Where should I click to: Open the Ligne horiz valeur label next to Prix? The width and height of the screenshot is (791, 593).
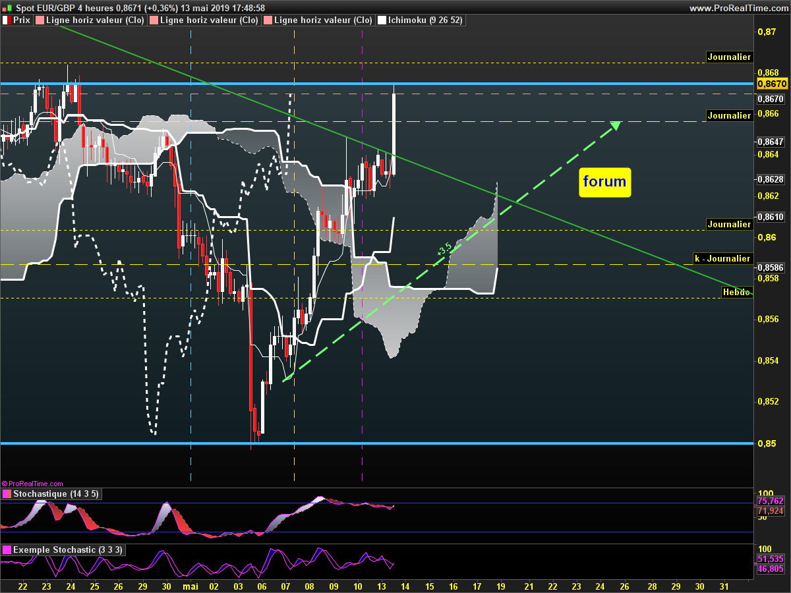point(90,20)
